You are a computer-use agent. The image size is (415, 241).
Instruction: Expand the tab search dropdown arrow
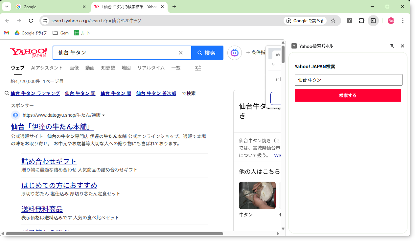coord(6,7)
